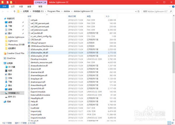The height and width of the screenshot is (125, 175).
Task: Click the OneDrive cloud icon
Action: pos(5,58)
